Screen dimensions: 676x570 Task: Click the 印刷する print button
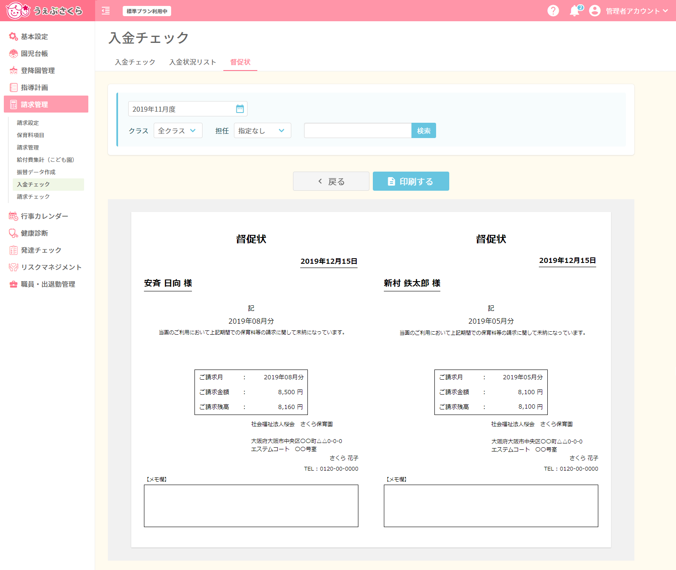click(x=411, y=181)
